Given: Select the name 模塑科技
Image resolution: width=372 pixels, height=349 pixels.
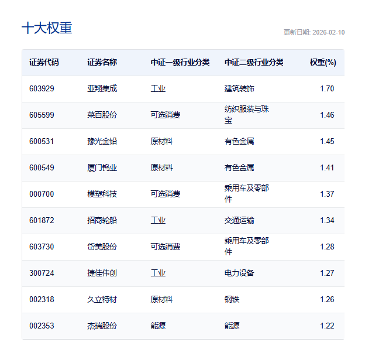Looking at the screenshot, I should point(102,194).
